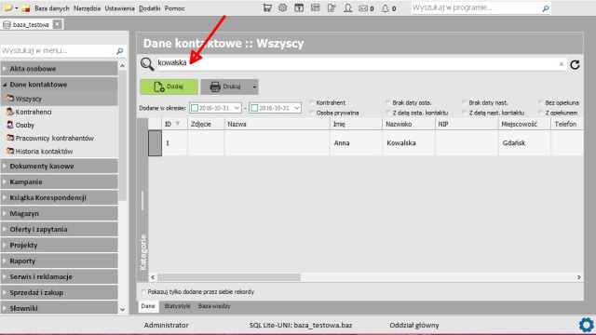This screenshot has height=335, width=596.
Task: Open Pracownicy kontrahentów in sidebar
Action: coord(54,139)
